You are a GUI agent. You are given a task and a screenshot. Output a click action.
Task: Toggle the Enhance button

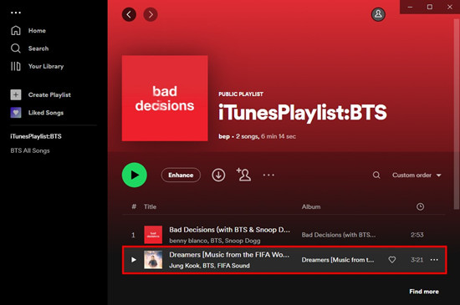tap(181, 175)
